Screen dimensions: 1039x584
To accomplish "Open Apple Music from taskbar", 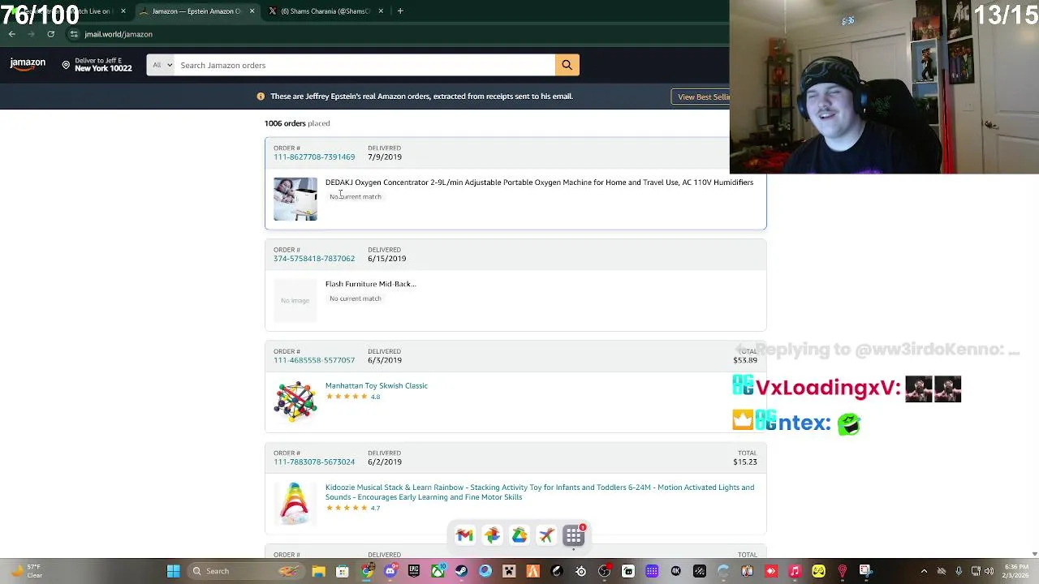I will pos(795,571).
